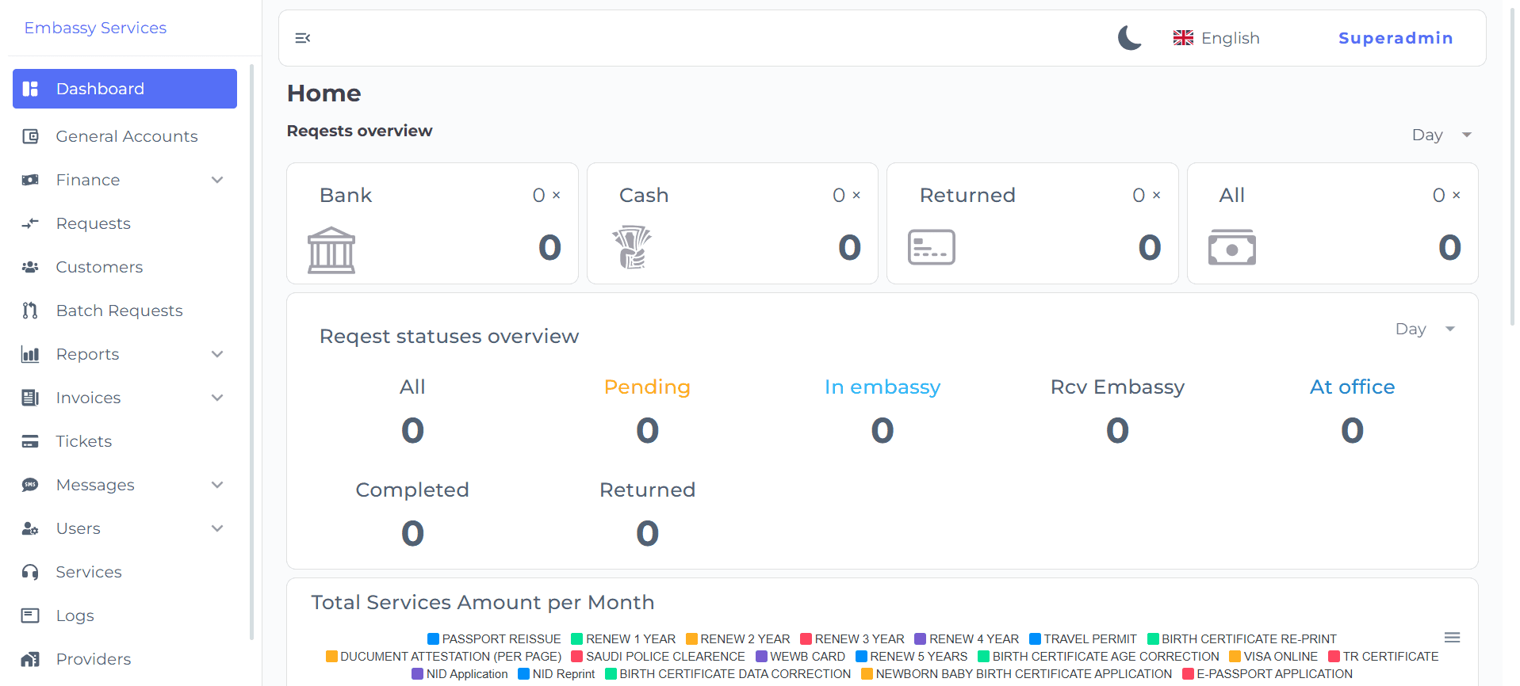The width and height of the screenshot is (1520, 686).
Task: Open the chart hamburger menu icon
Action: pyautogui.click(x=1453, y=638)
